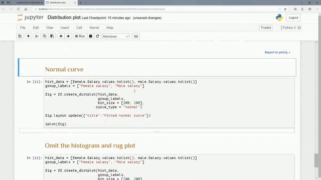Open the Insert menu
Screen dimensions: 321x180
[65, 27]
